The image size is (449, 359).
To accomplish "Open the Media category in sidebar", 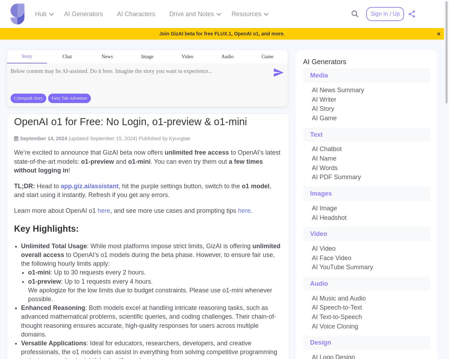I will click(x=367, y=75).
